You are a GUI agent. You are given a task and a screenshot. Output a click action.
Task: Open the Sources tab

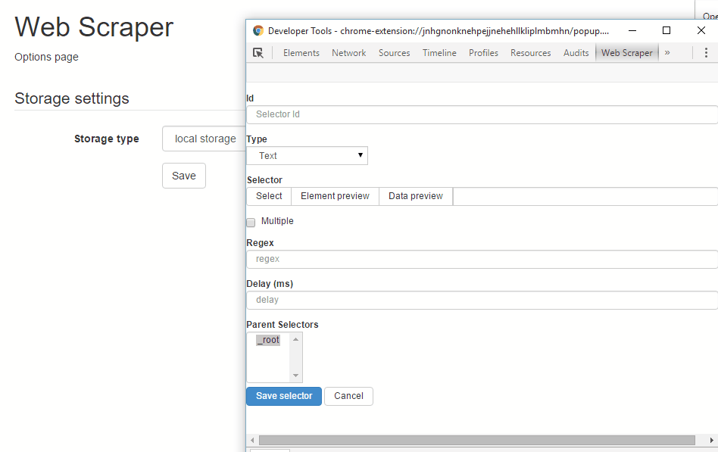click(x=395, y=53)
